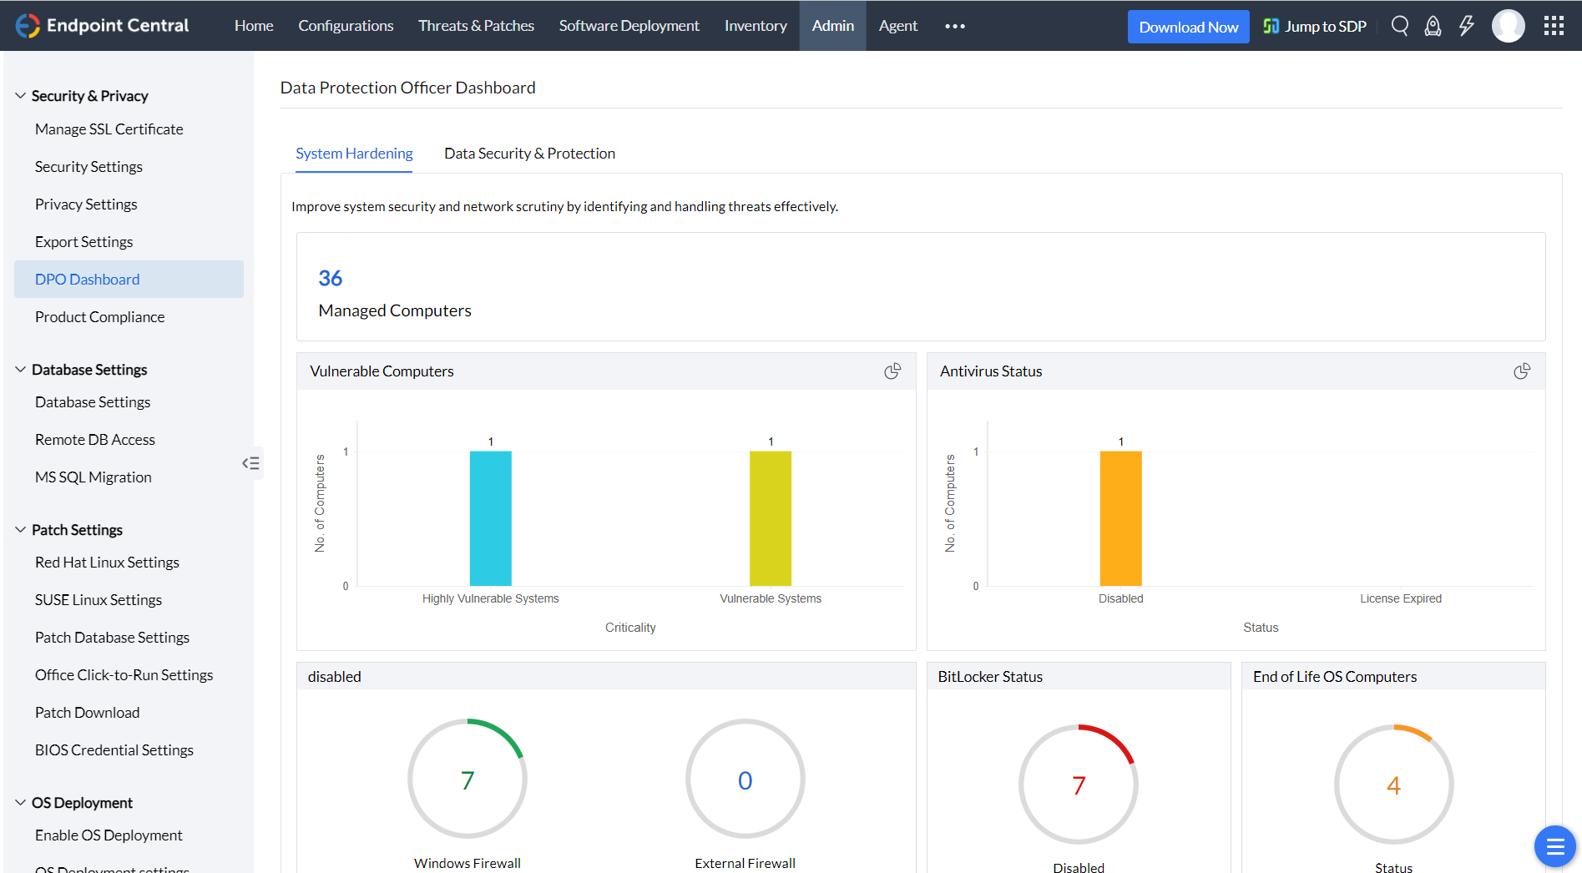Open chart options on Antivirus Status widget
The height and width of the screenshot is (873, 1582).
click(x=1521, y=371)
